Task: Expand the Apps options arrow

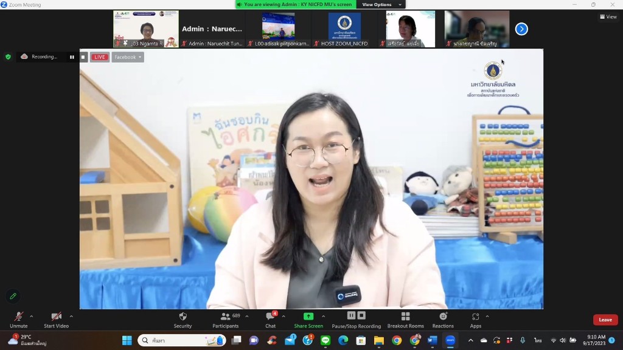Action: (x=487, y=316)
